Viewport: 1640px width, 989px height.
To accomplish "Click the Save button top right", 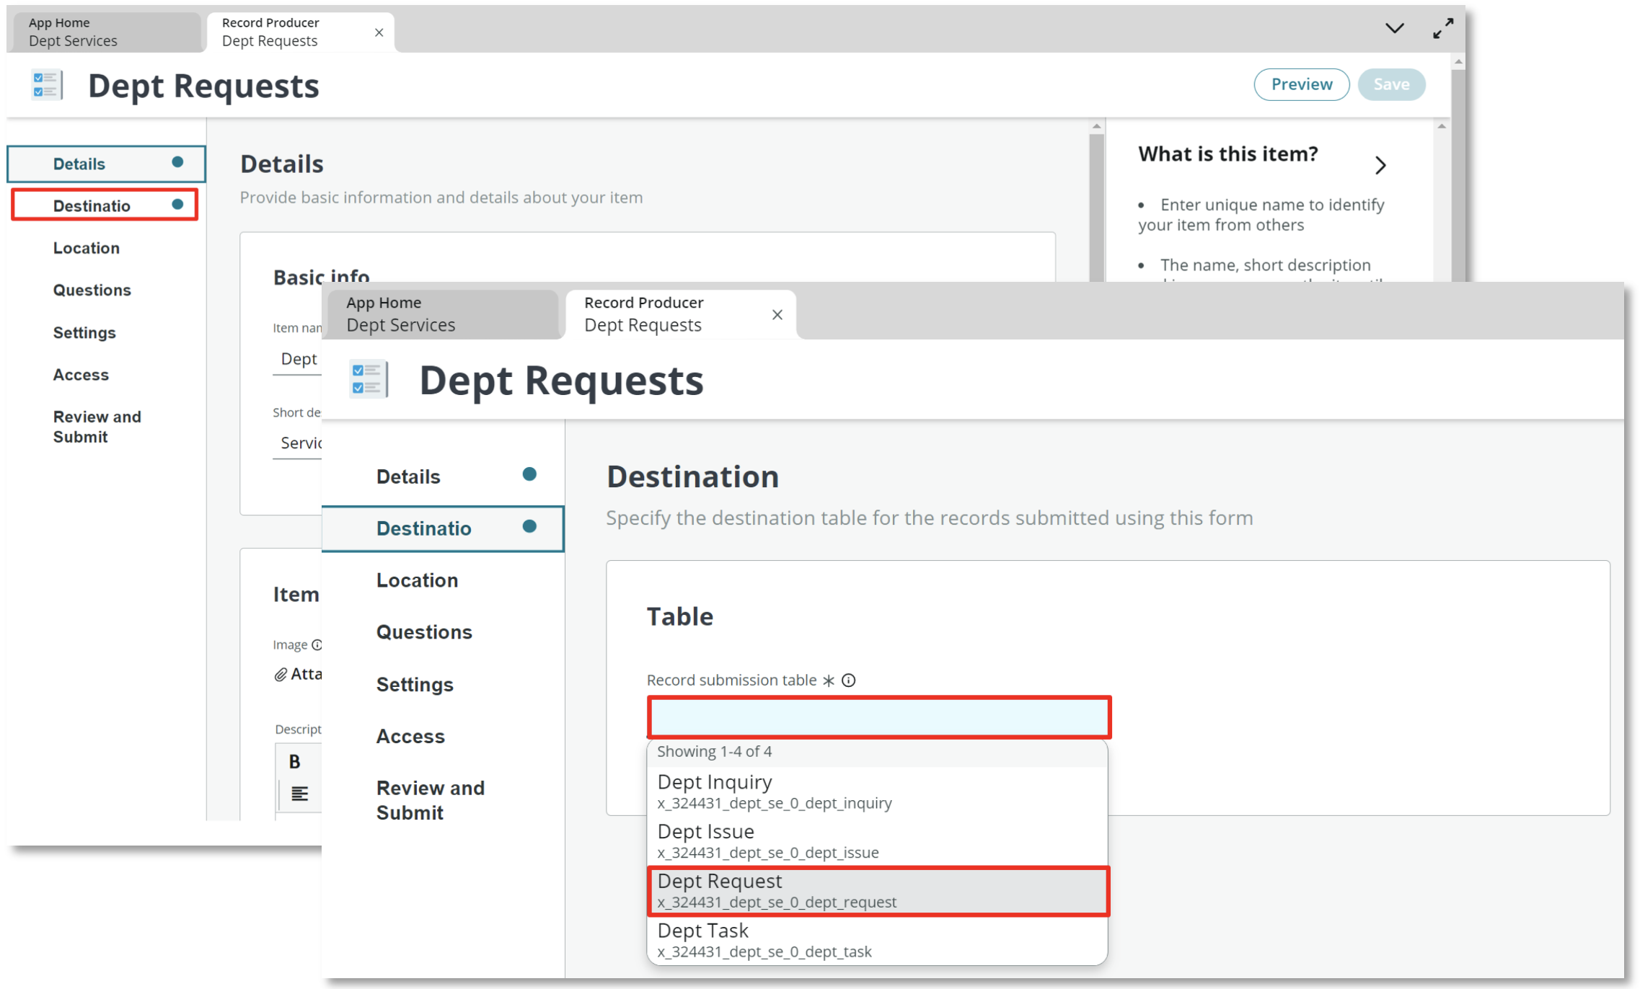I will point(1393,82).
